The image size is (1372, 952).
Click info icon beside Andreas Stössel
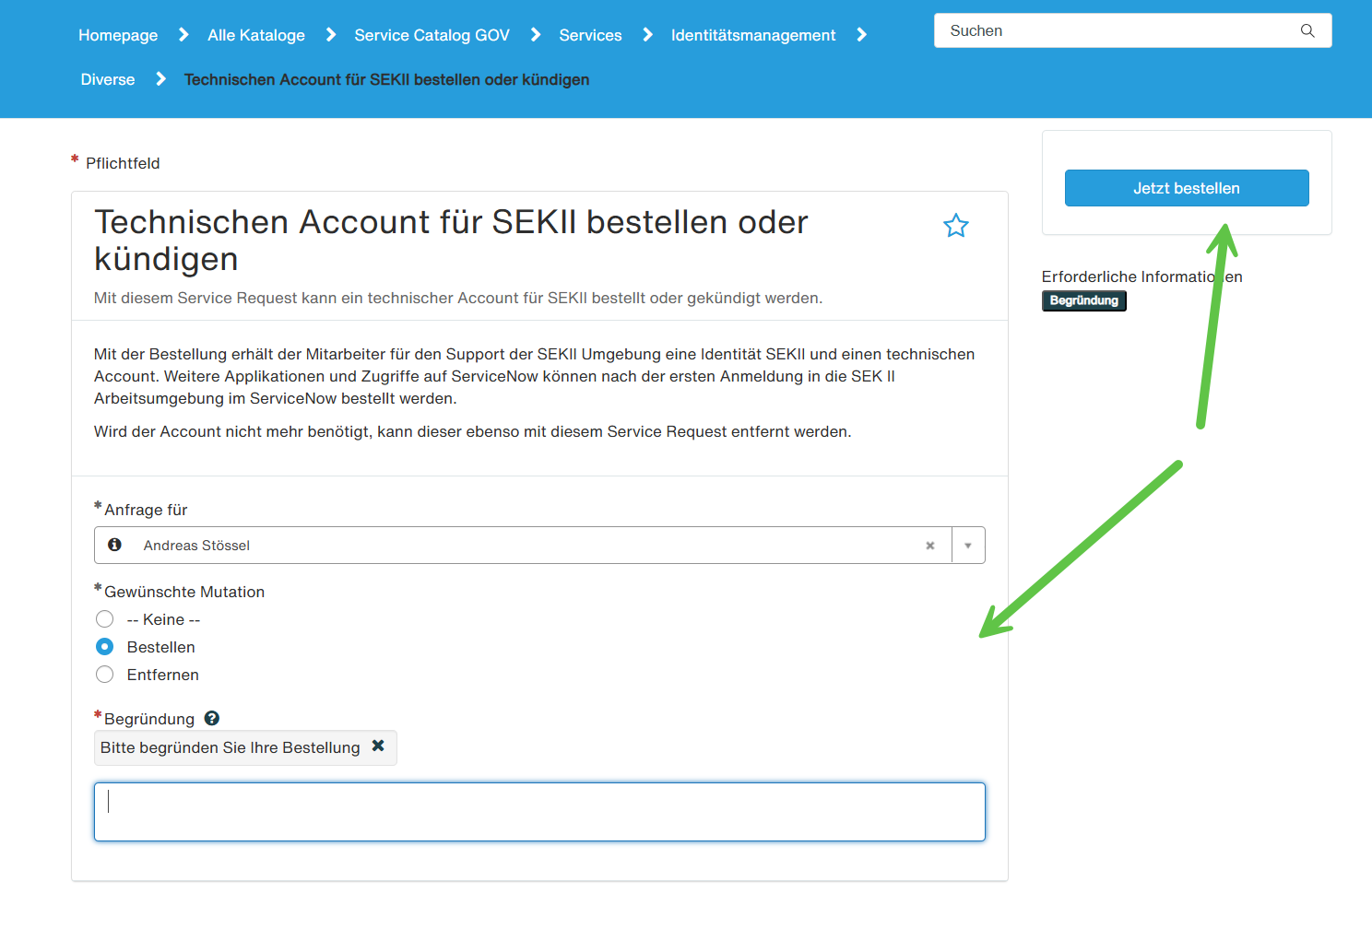pyautogui.click(x=114, y=545)
